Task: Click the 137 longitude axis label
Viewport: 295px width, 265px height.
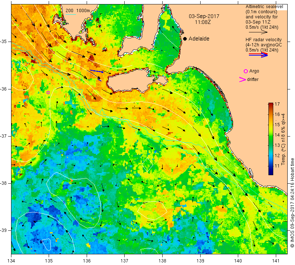Action: coord(125,261)
